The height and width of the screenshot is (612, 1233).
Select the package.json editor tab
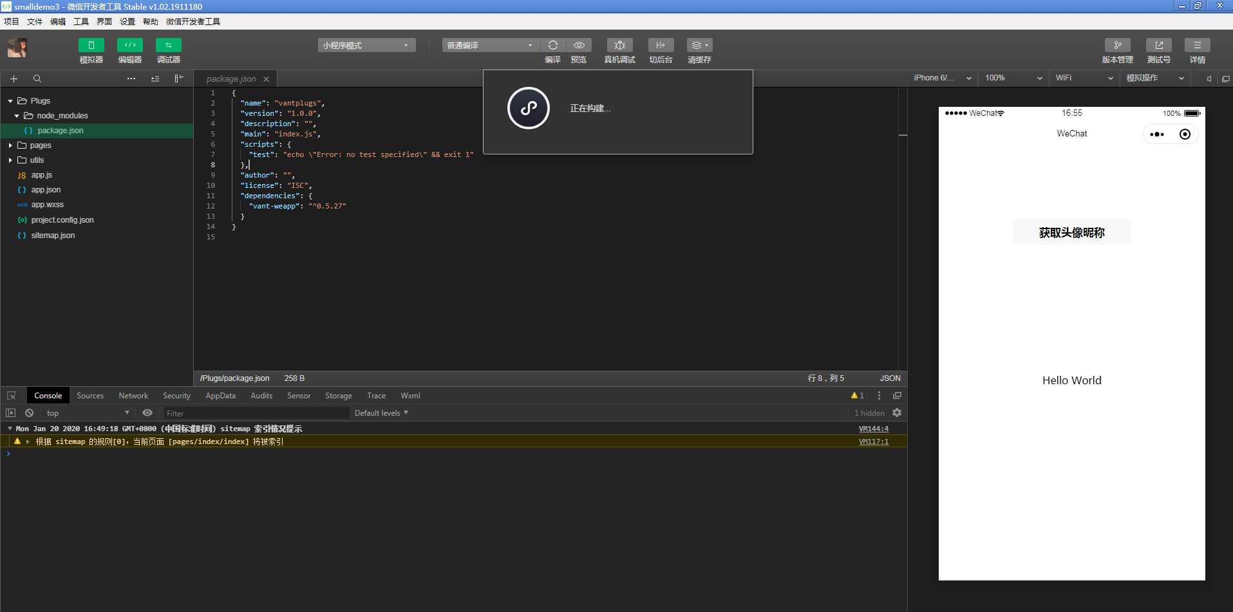(x=231, y=79)
